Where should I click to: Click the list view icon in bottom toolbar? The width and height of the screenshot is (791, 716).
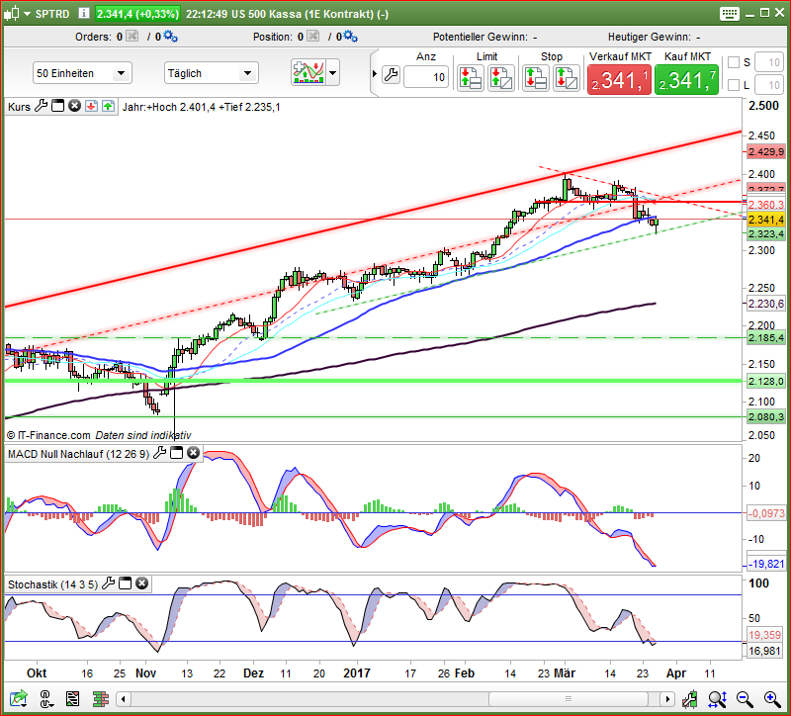click(x=72, y=699)
